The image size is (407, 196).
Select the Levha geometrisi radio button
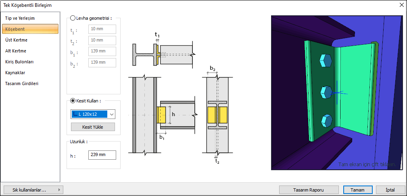pyautogui.click(x=73, y=18)
